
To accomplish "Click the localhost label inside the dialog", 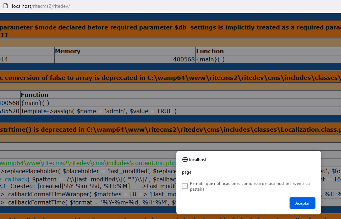I will (x=198, y=159).
